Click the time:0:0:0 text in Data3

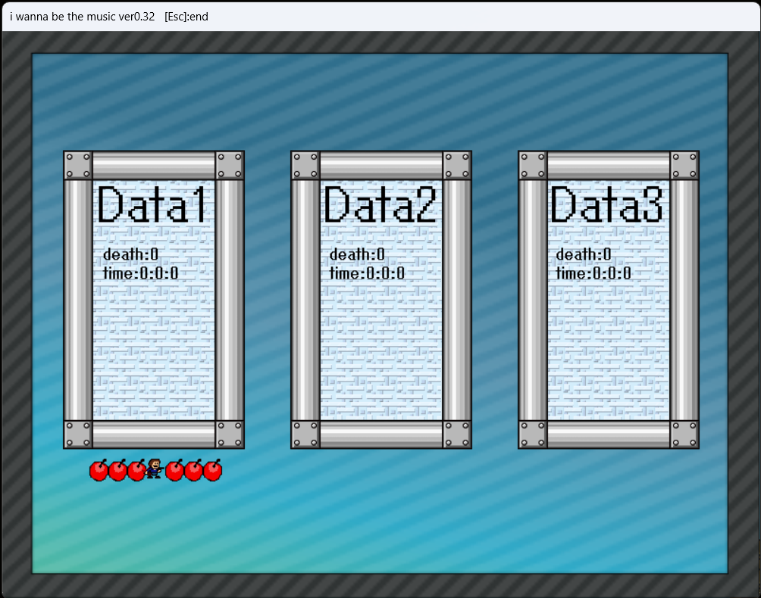coord(593,273)
